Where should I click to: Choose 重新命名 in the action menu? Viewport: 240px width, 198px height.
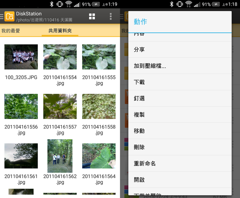tap(180, 164)
